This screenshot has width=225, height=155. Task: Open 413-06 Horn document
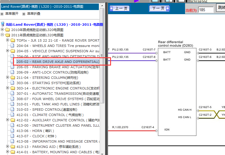[x=35, y=131]
